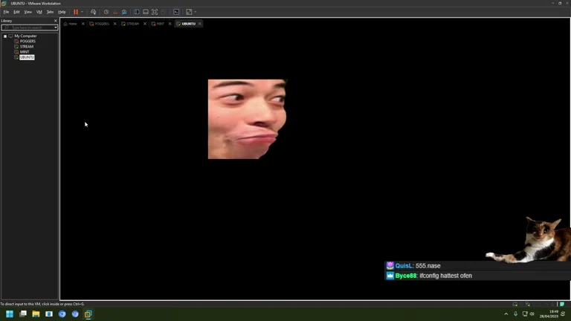This screenshot has height=321, width=571.
Task: Open the Snapshot Manager toolbar icon
Action: 124,12
